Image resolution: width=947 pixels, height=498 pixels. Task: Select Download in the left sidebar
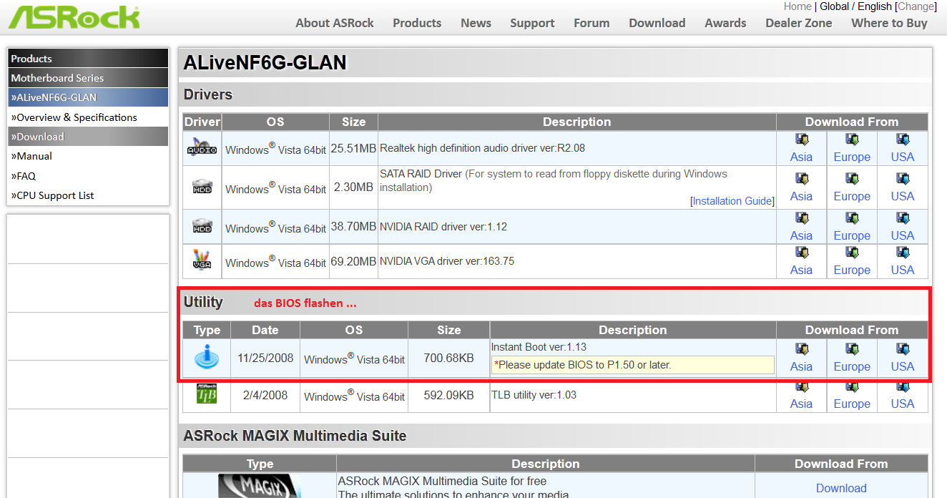[x=88, y=137]
